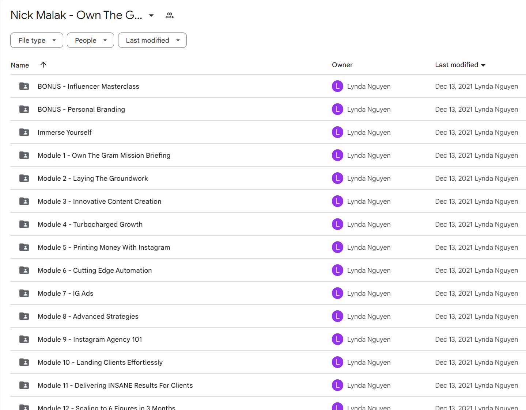This screenshot has width=526, height=410.
Task: Click owner avatar in Module 2 row
Action: click(337, 178)
